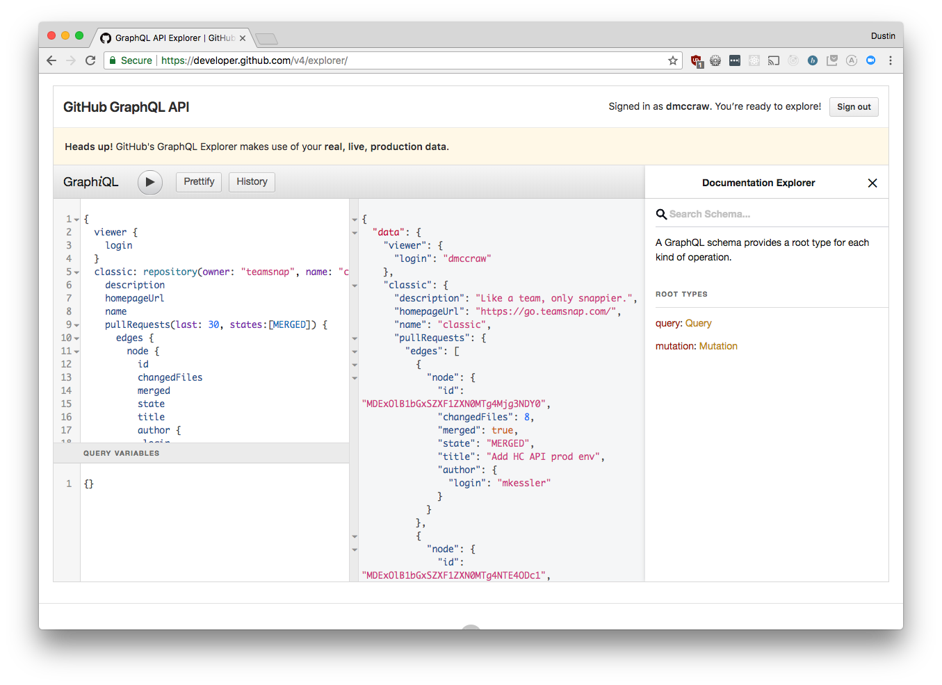Fold the edges block at line 10
The image size is (942, 685).
click(76, 338)
